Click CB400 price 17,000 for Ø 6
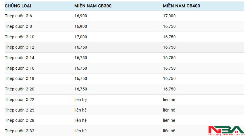This screenshot has height=137, width=246. pyautogui.click(x=169, y=16)
